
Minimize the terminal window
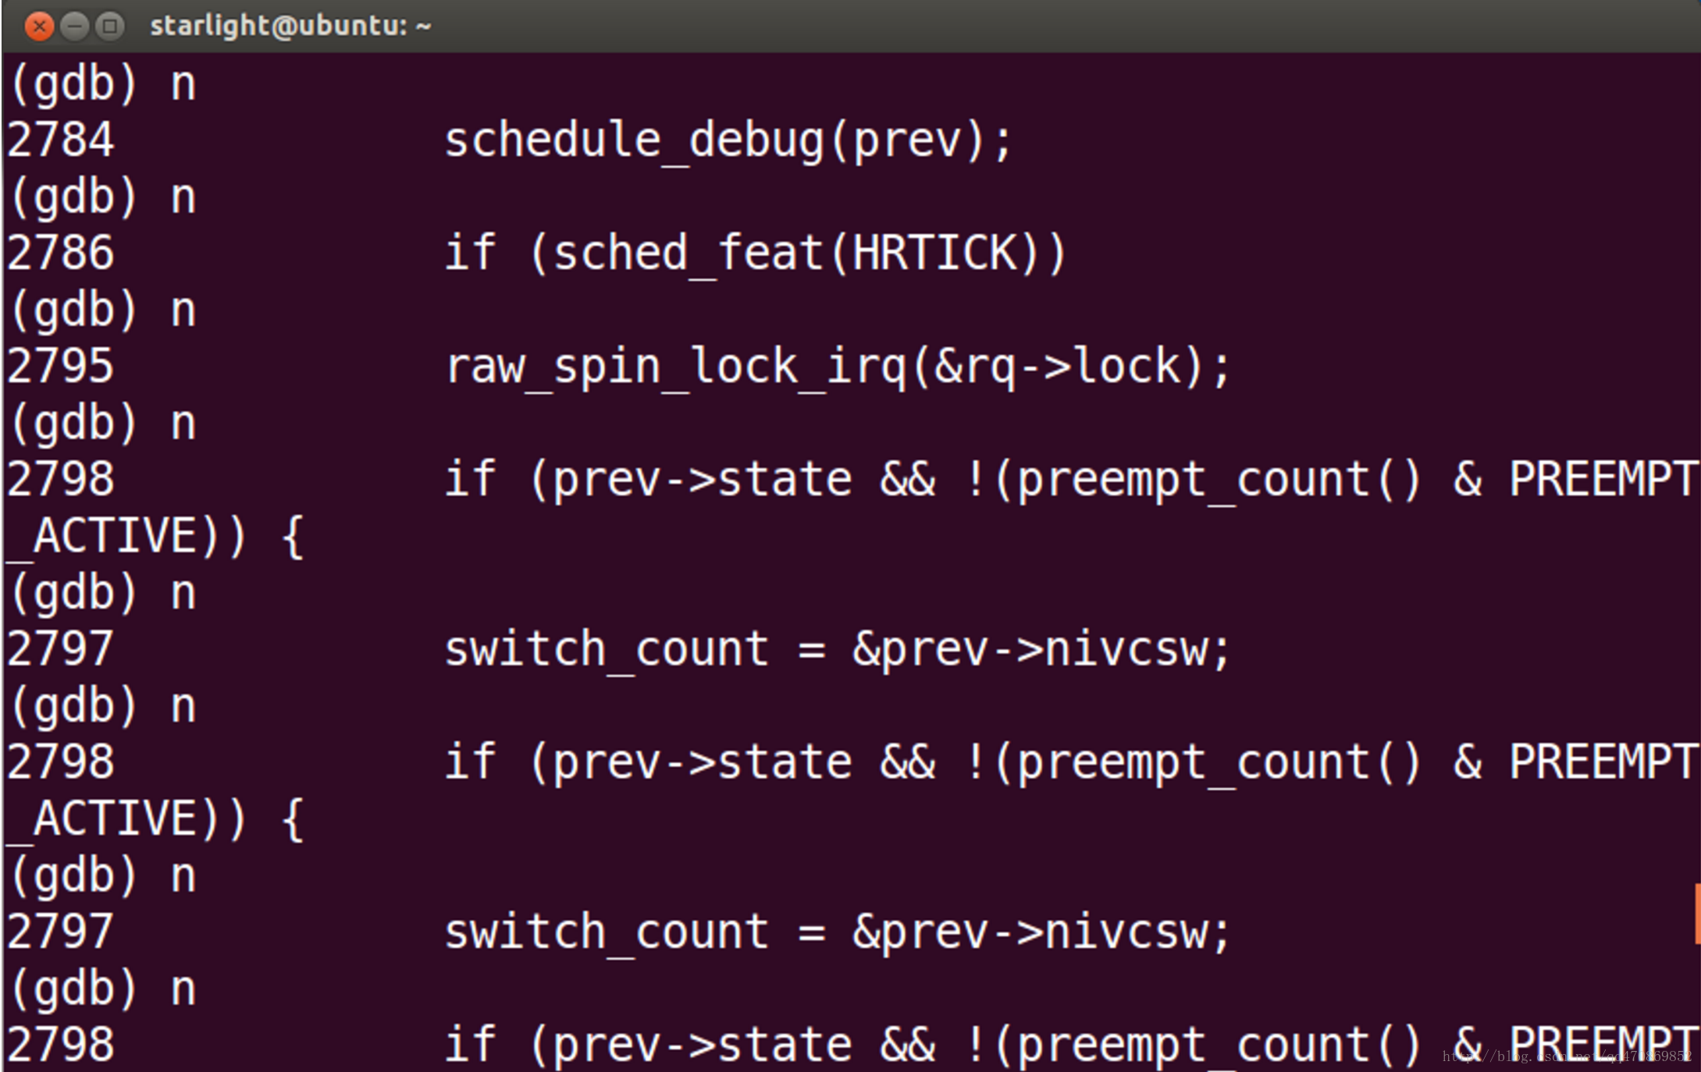74,27
